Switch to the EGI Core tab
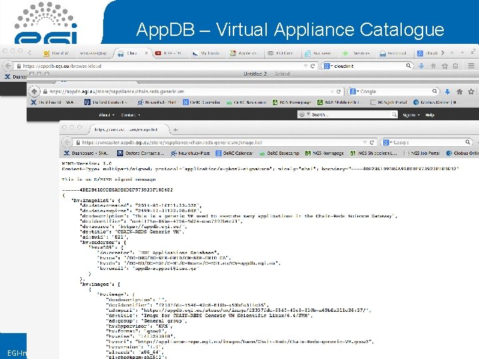 (x=281, y=53)
